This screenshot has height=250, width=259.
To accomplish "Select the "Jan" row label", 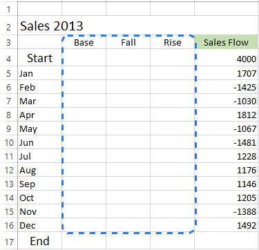I will (39, 73).
